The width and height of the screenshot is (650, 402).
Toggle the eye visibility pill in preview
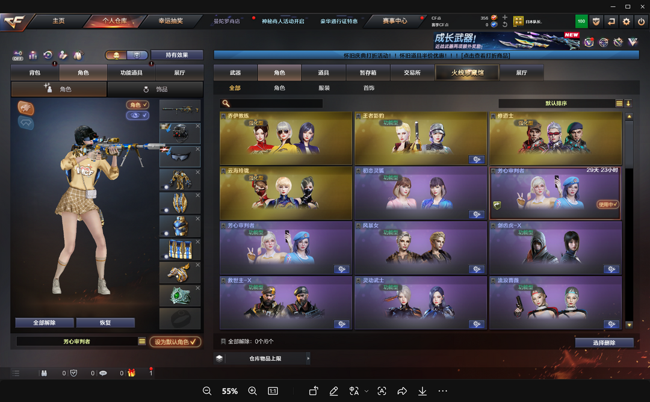[138, 116]
